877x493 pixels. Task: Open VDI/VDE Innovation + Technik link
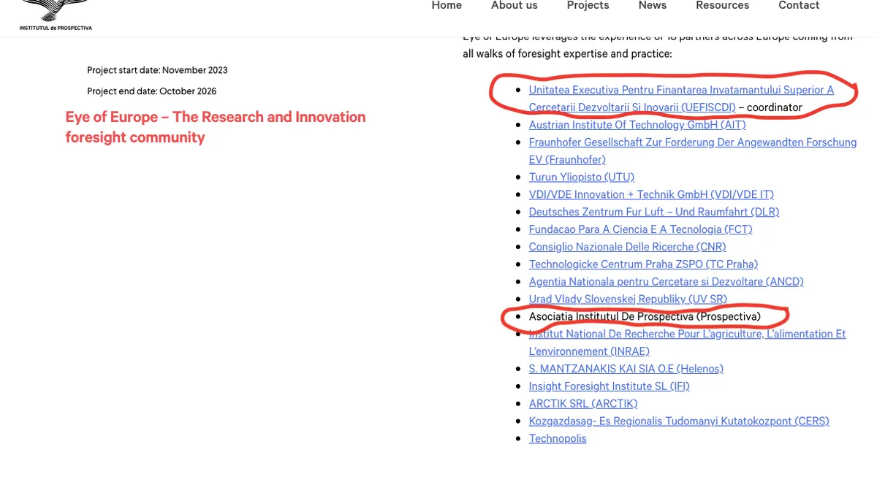point(650,195)
